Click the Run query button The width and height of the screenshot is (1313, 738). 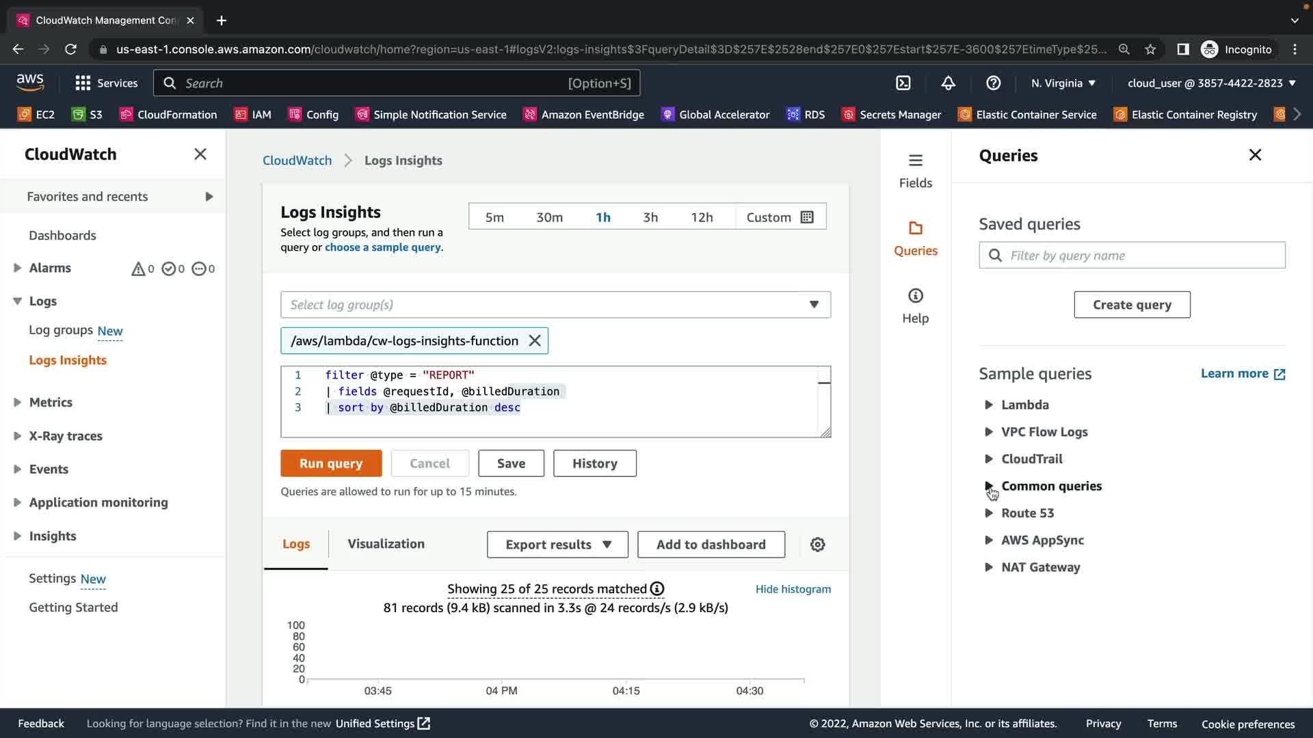coord(331,463)
